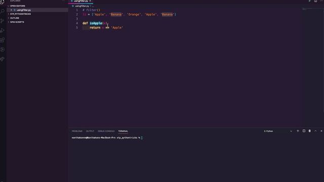324x182 pixels.
Task: Click the 'return' keyword on line 5
Action: point(95,27)
